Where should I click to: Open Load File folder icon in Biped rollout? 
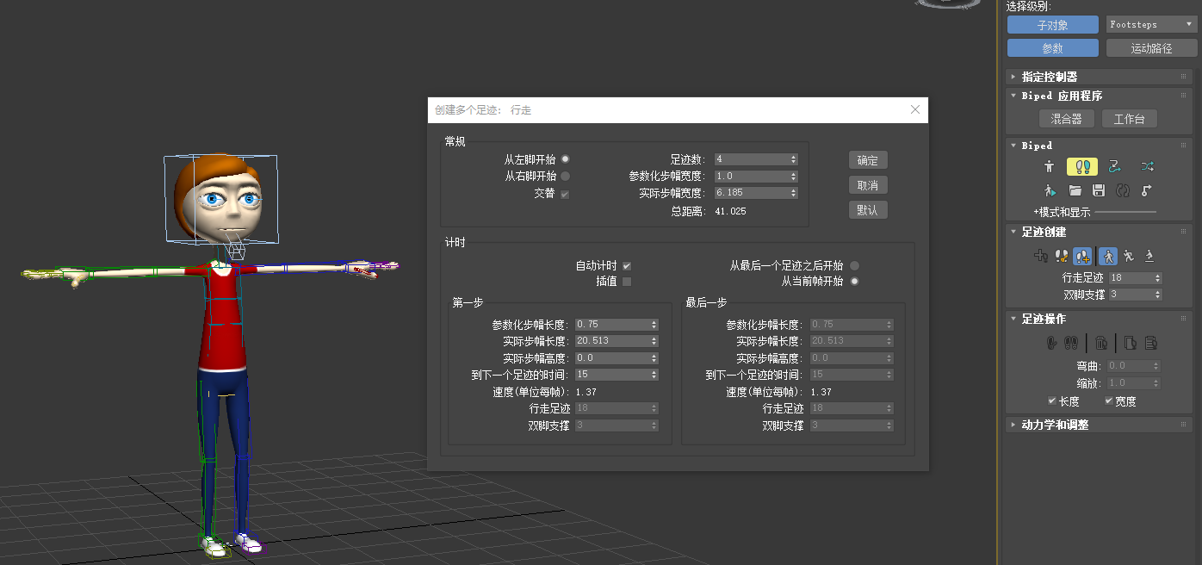coord(1075,190)
